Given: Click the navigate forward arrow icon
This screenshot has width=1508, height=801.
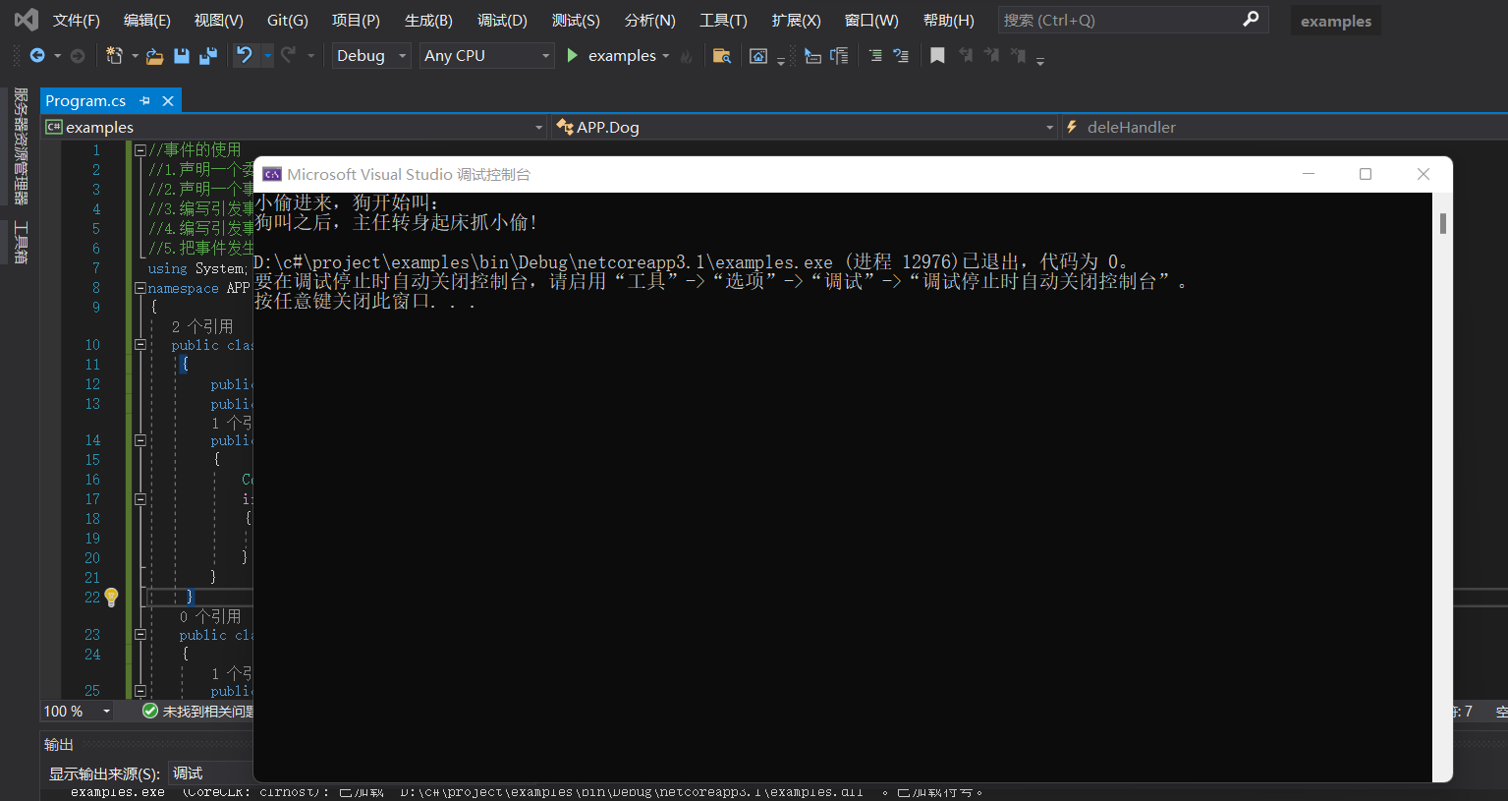Looking at the screenshot, I should coord(78,56).
